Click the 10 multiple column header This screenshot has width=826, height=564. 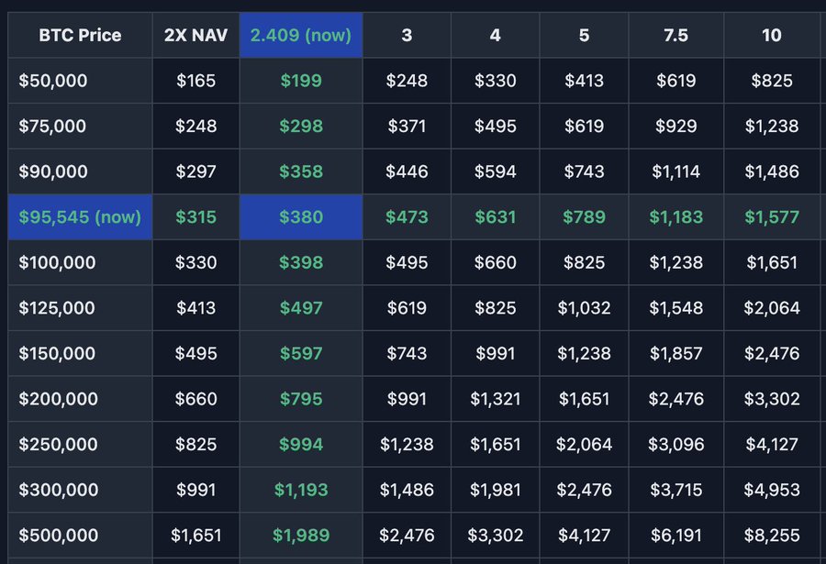pos(772,35)
